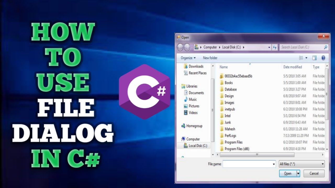Open the All files (*.*) filter dropdown
The width and height of the screenshot is (335, 188).
click(302, 164)
